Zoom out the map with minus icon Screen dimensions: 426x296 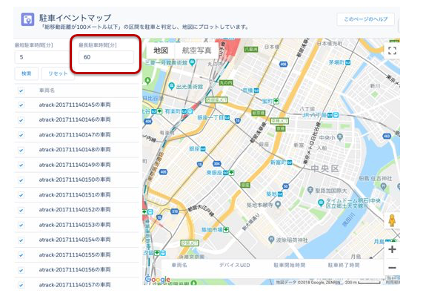point(392,268)
